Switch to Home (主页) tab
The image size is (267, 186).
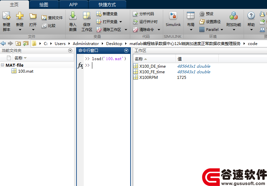(14, 5)
